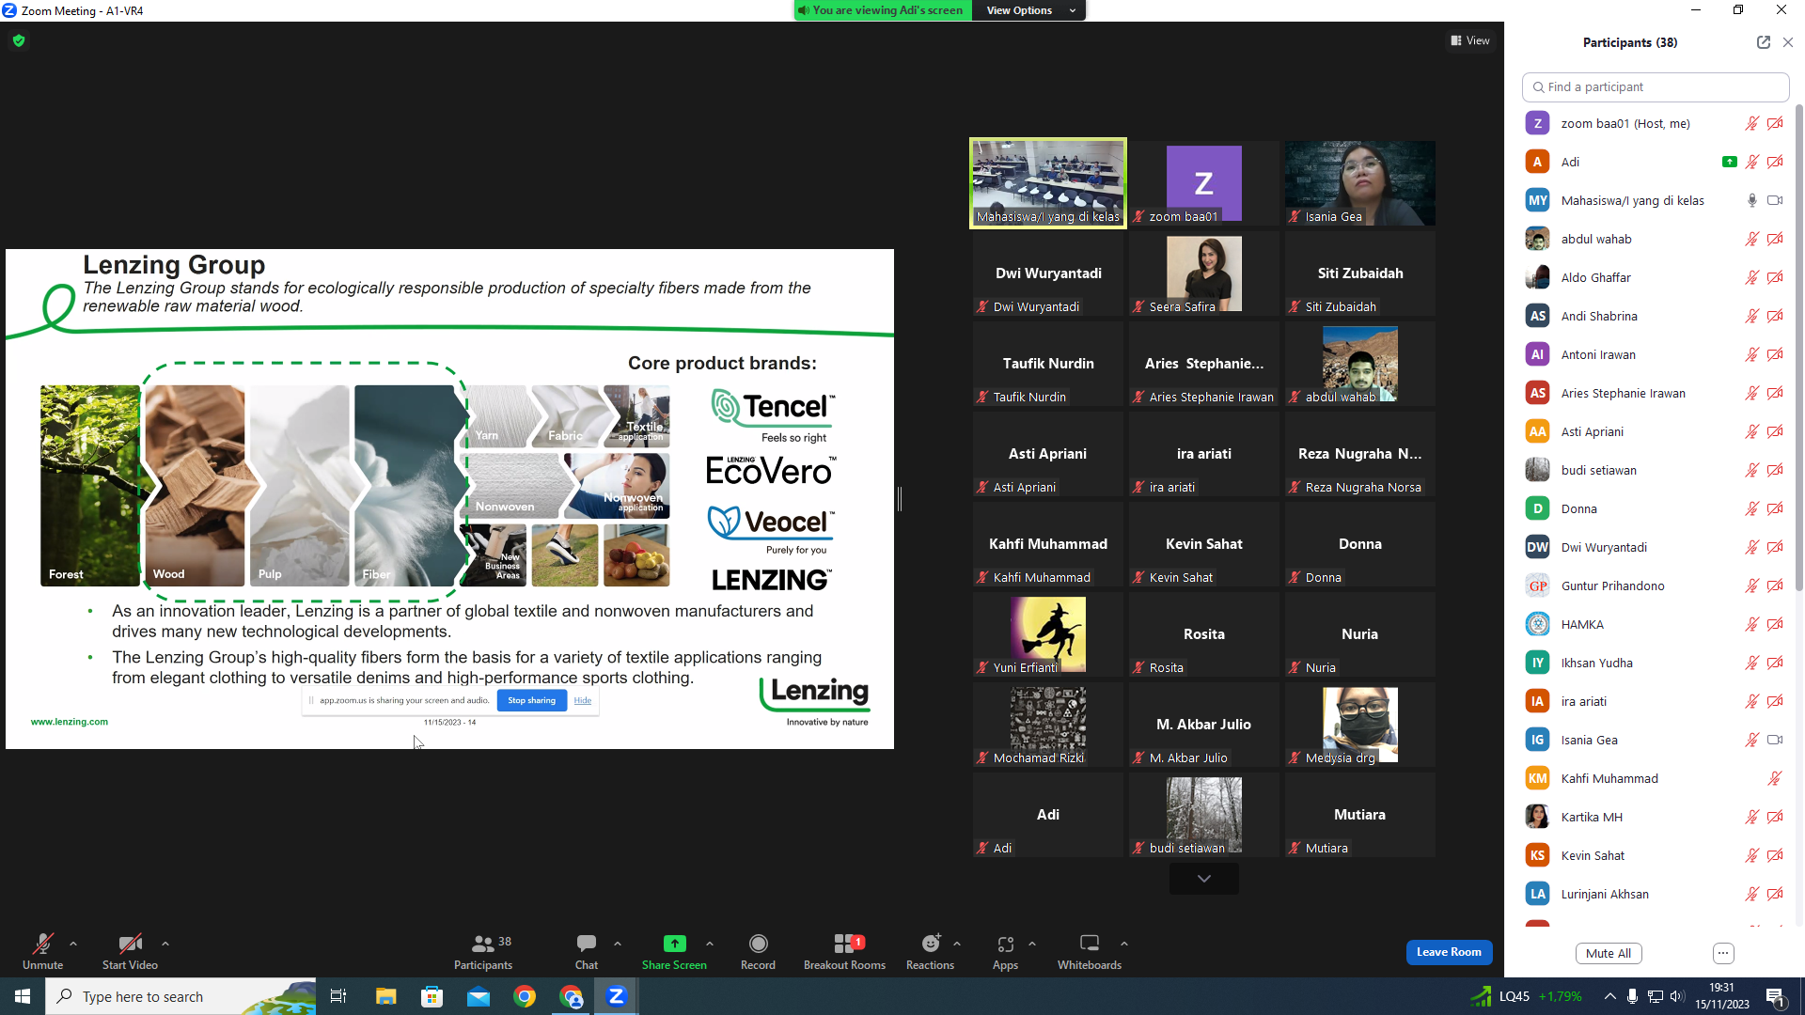Show more video tiles with down chevron
The width and height of the screenshot is (1805, 1015).
(1204, 879)
